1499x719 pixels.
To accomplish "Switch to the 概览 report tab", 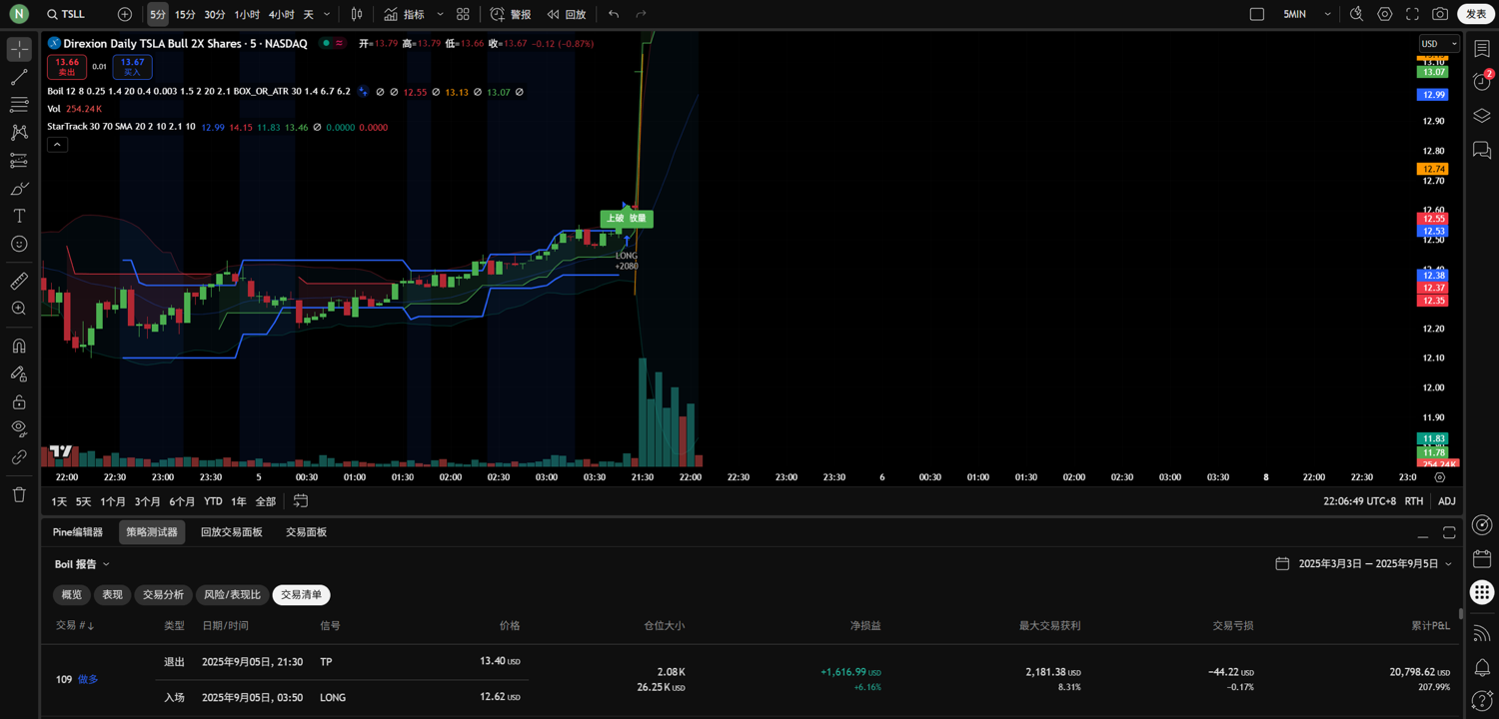I will [x=72, y=594].
